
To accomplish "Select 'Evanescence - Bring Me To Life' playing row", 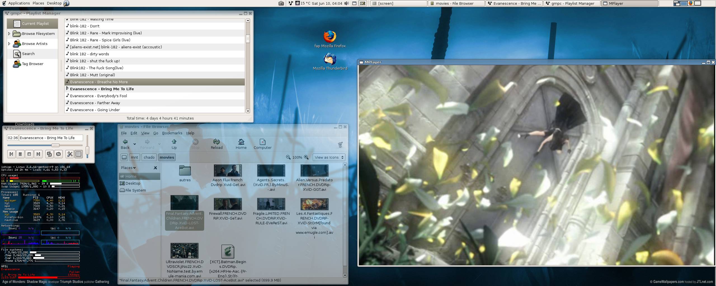I will pos(155,89).
